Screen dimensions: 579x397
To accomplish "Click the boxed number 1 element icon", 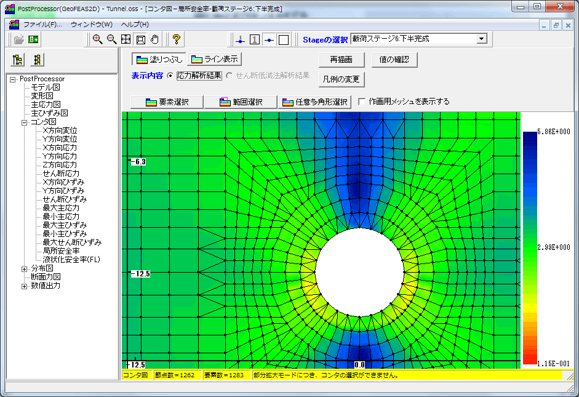I will coord(254,39).
